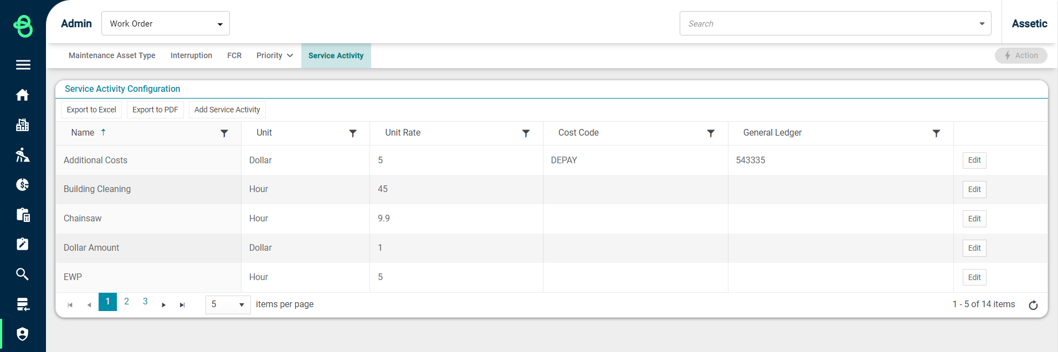This screenshot has height=352, width=1058.
Task: Filter the Name column
Action: (x=224, y=133)
